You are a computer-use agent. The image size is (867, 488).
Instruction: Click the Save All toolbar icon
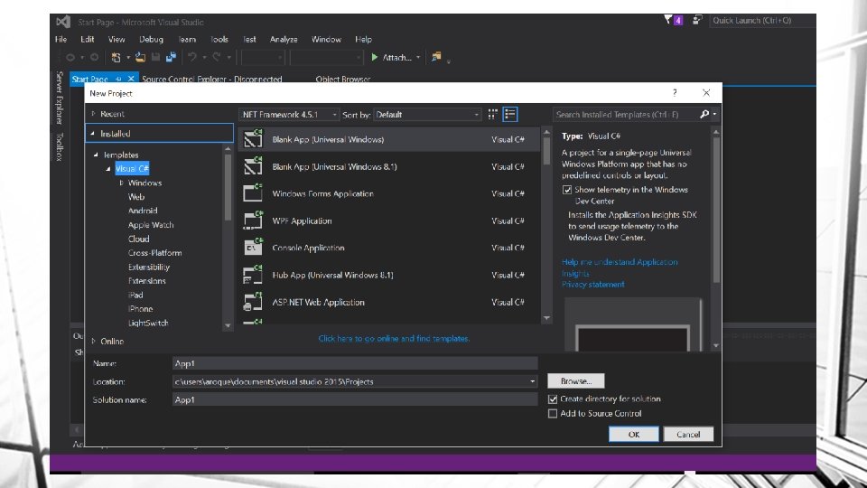pos(171,57)
